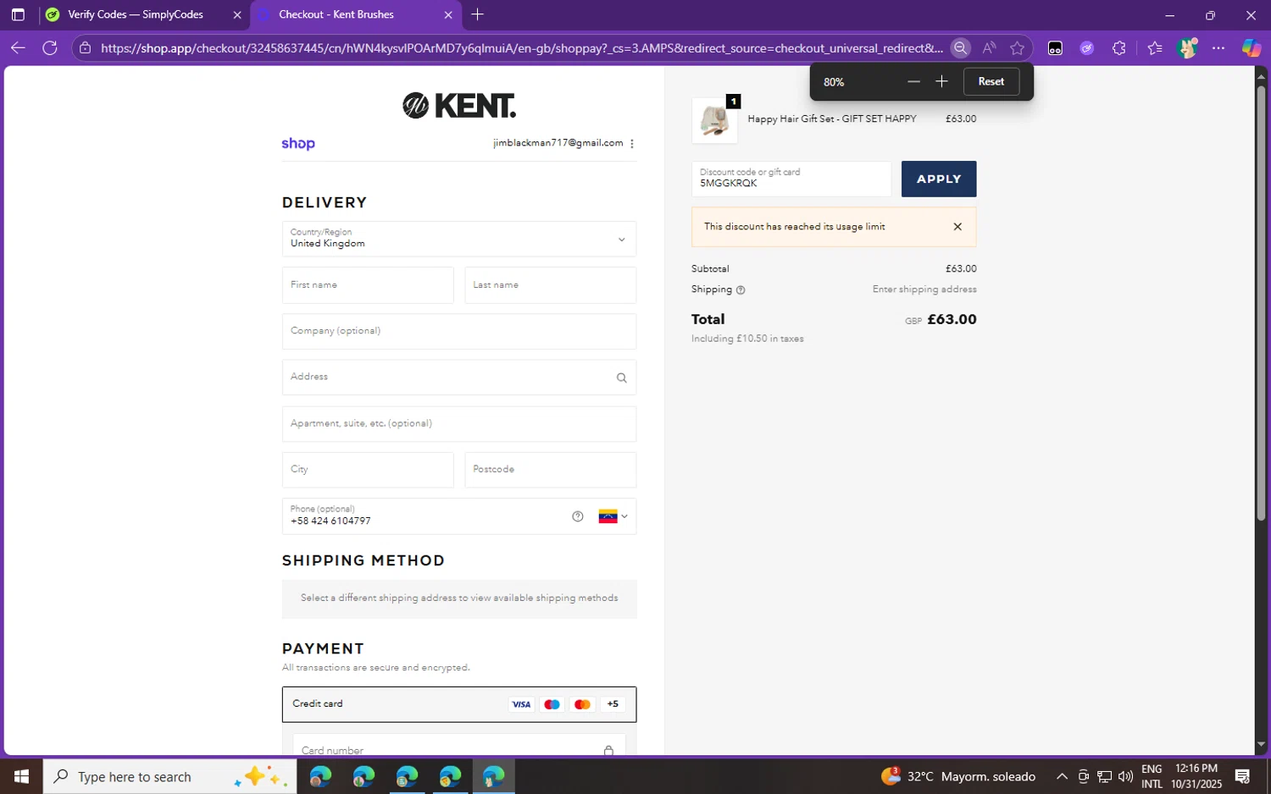Screen dimensions: 1271x794
Task: Click the shipping info question icon
Action: 741,289
